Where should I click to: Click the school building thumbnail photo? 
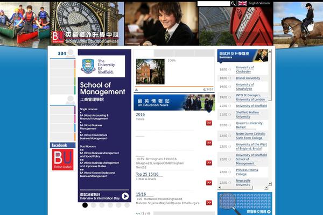(150, 71)
